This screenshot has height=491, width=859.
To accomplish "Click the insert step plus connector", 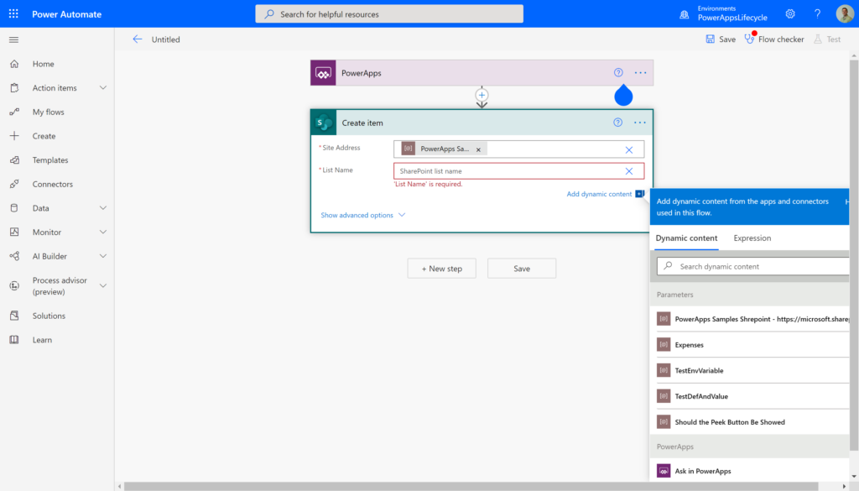I will coord(482,96).
